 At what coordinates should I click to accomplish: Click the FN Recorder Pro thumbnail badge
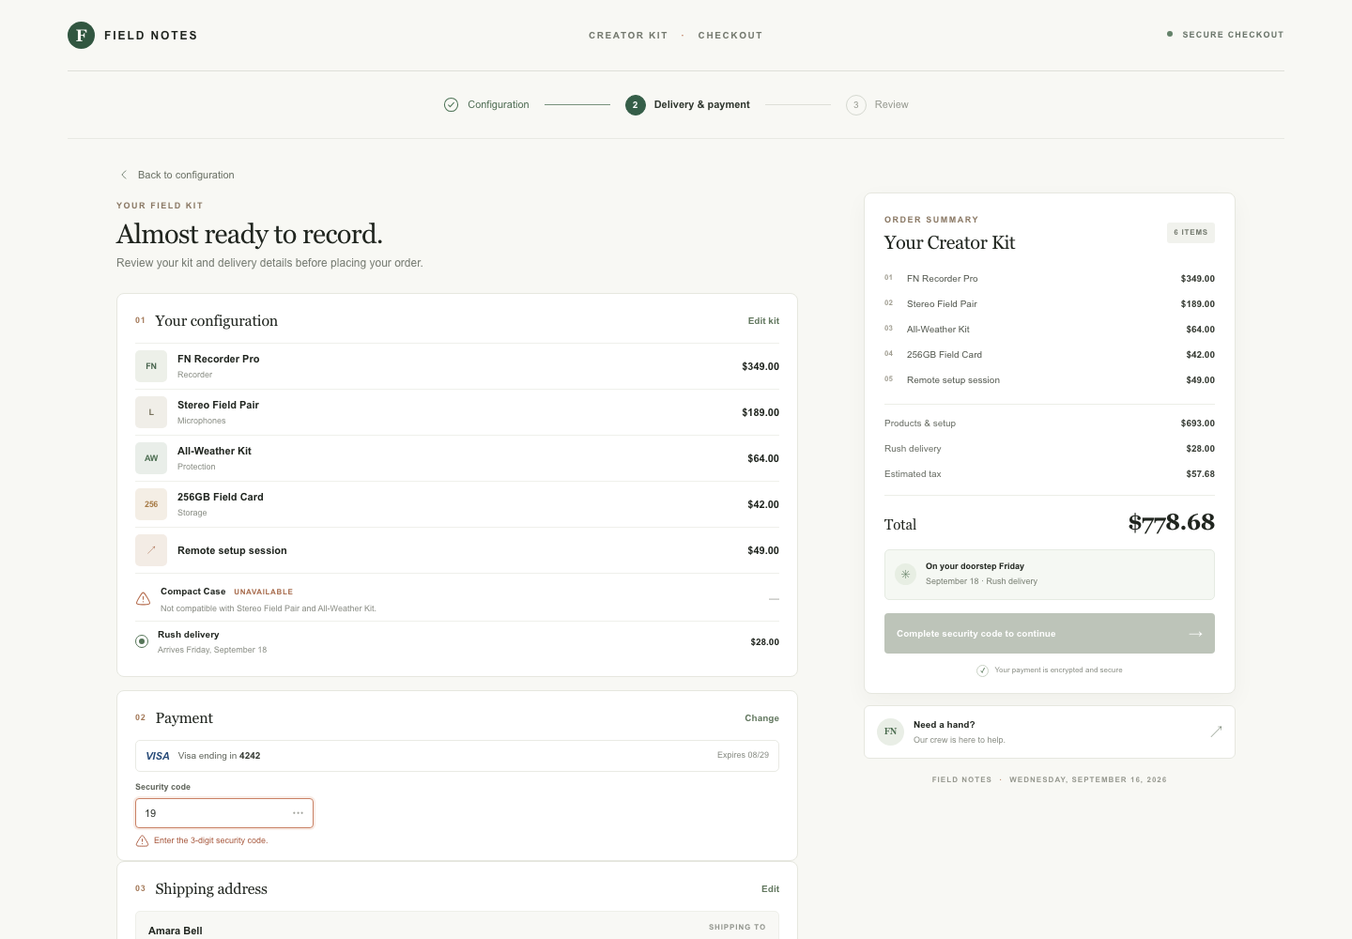[x=151, y=366]
